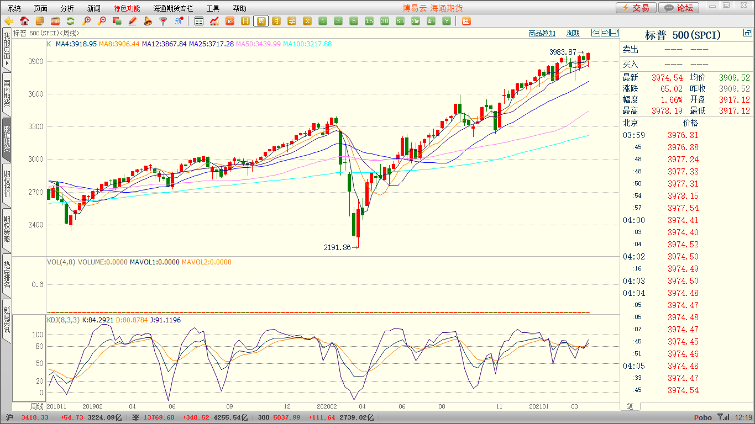Select the Y period button
The image size is (755, 424).
point(447,21)
